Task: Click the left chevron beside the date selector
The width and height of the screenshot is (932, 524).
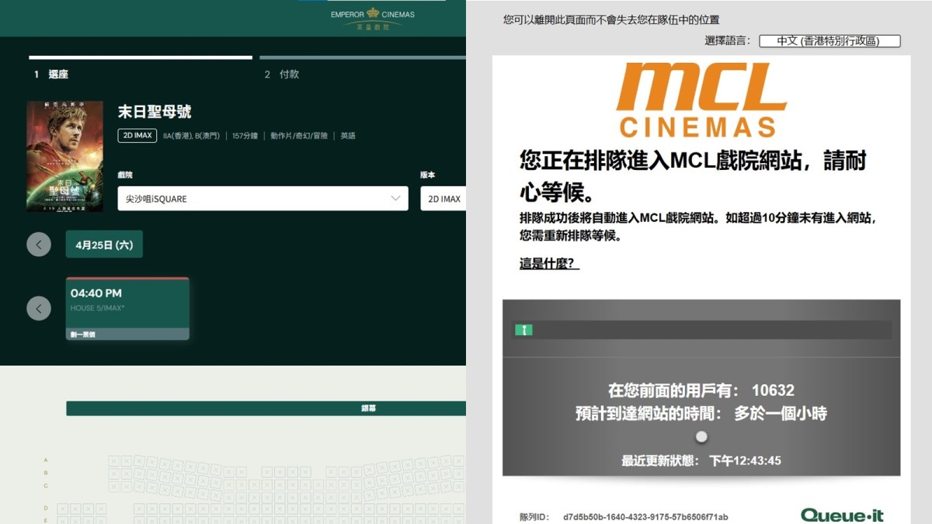Action: (39, 244)
